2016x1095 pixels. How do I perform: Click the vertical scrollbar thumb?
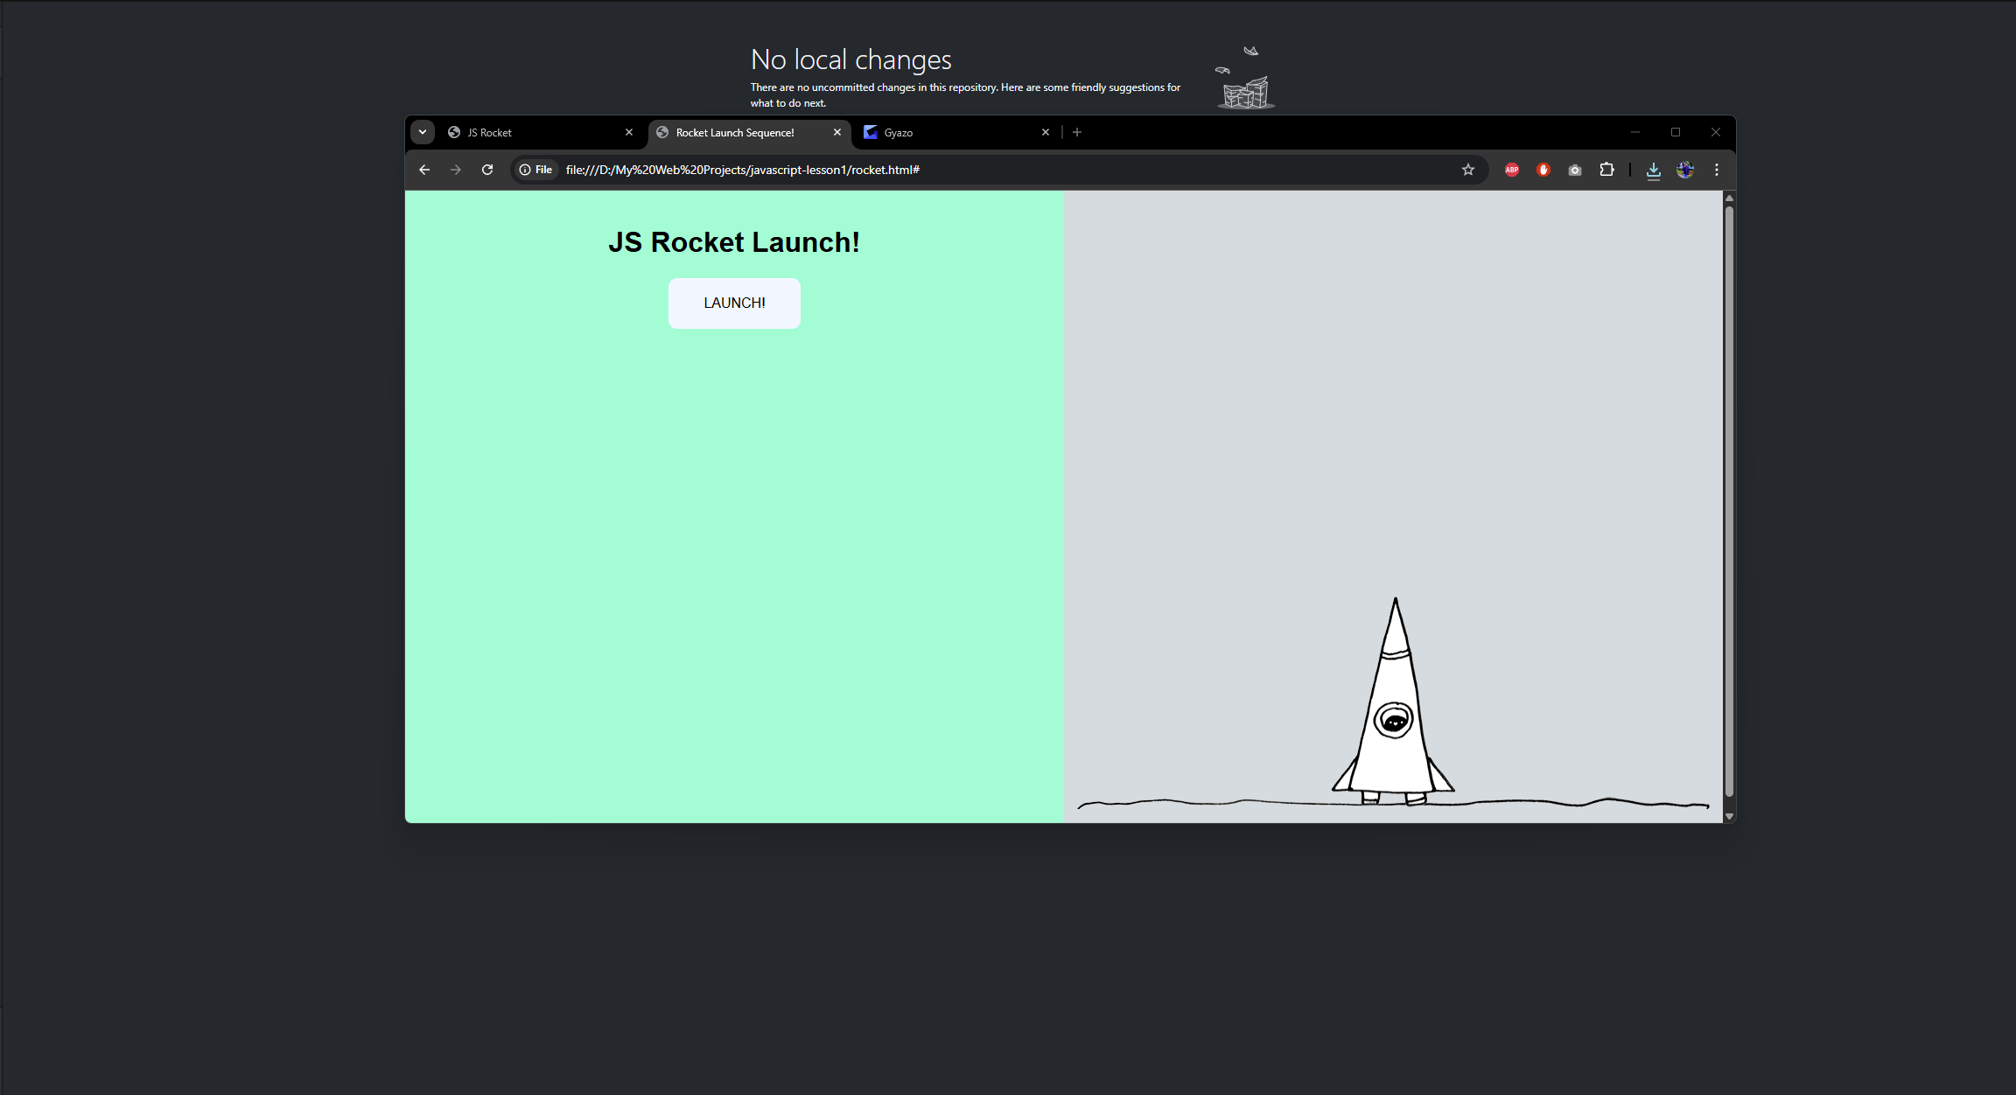click(x=1729, y=502)
